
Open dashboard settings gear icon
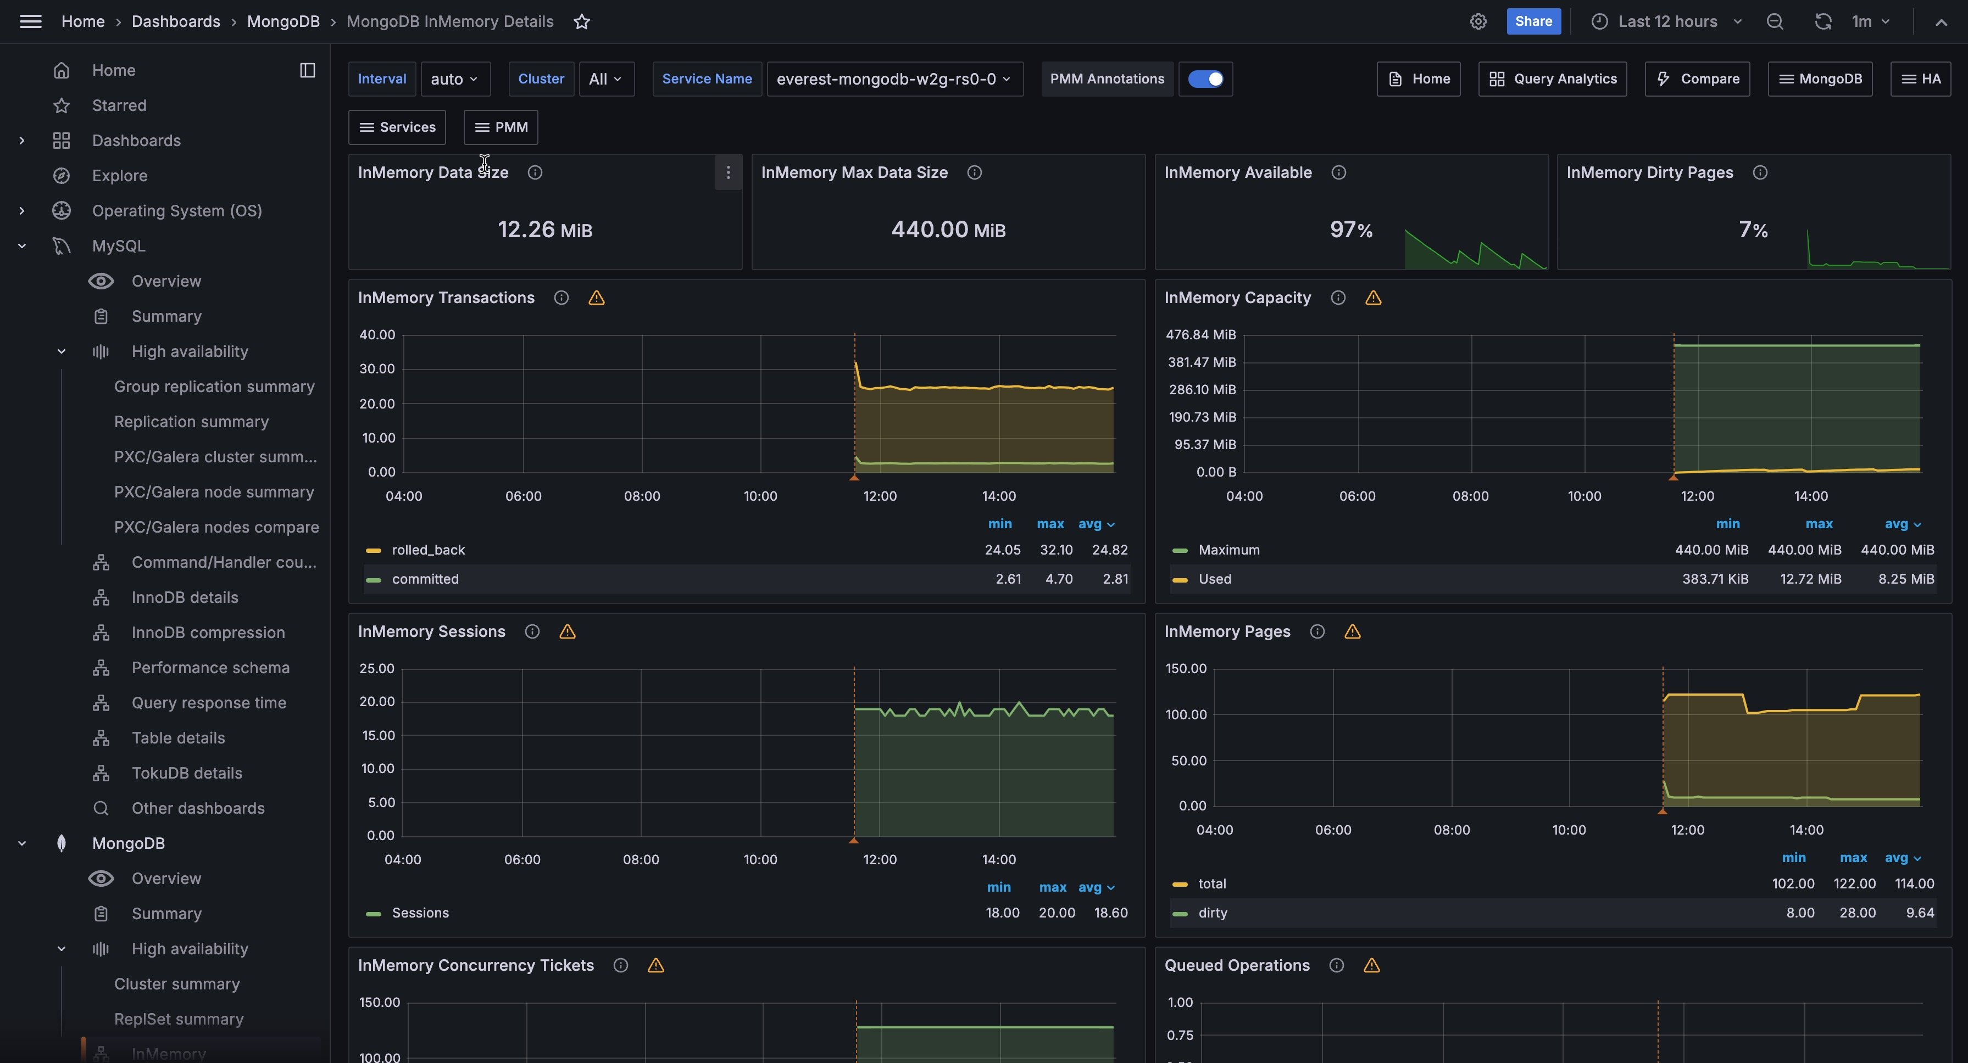[1477, 21]
